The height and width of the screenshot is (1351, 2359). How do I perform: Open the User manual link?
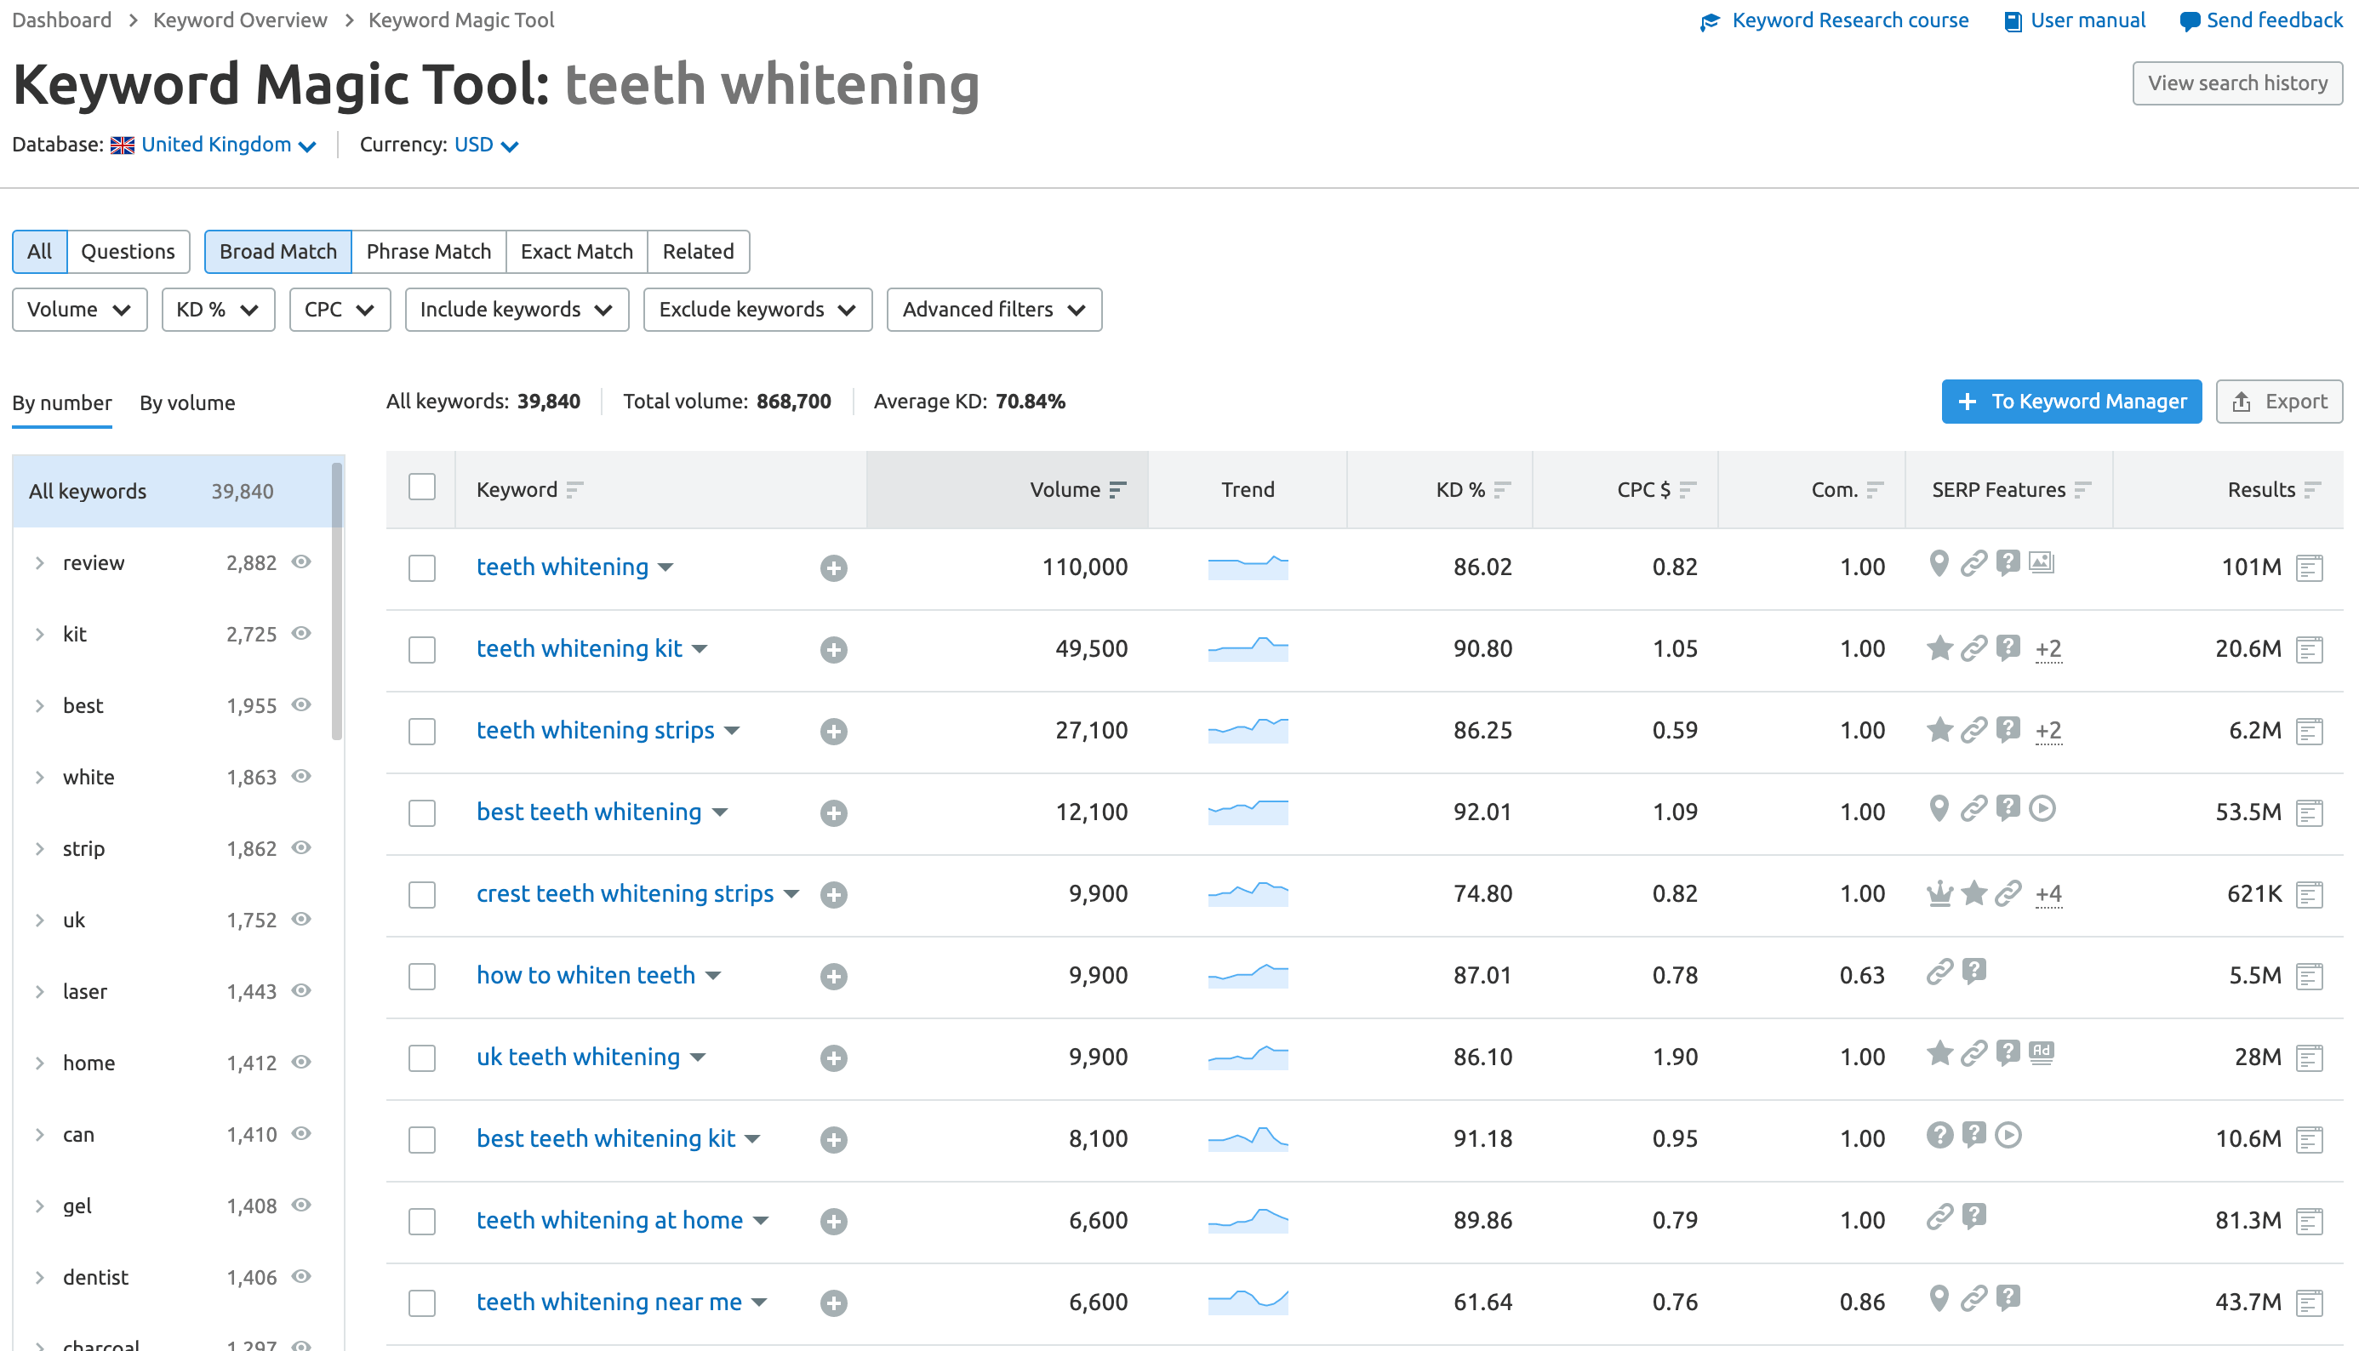click(x=2074, y=20)
